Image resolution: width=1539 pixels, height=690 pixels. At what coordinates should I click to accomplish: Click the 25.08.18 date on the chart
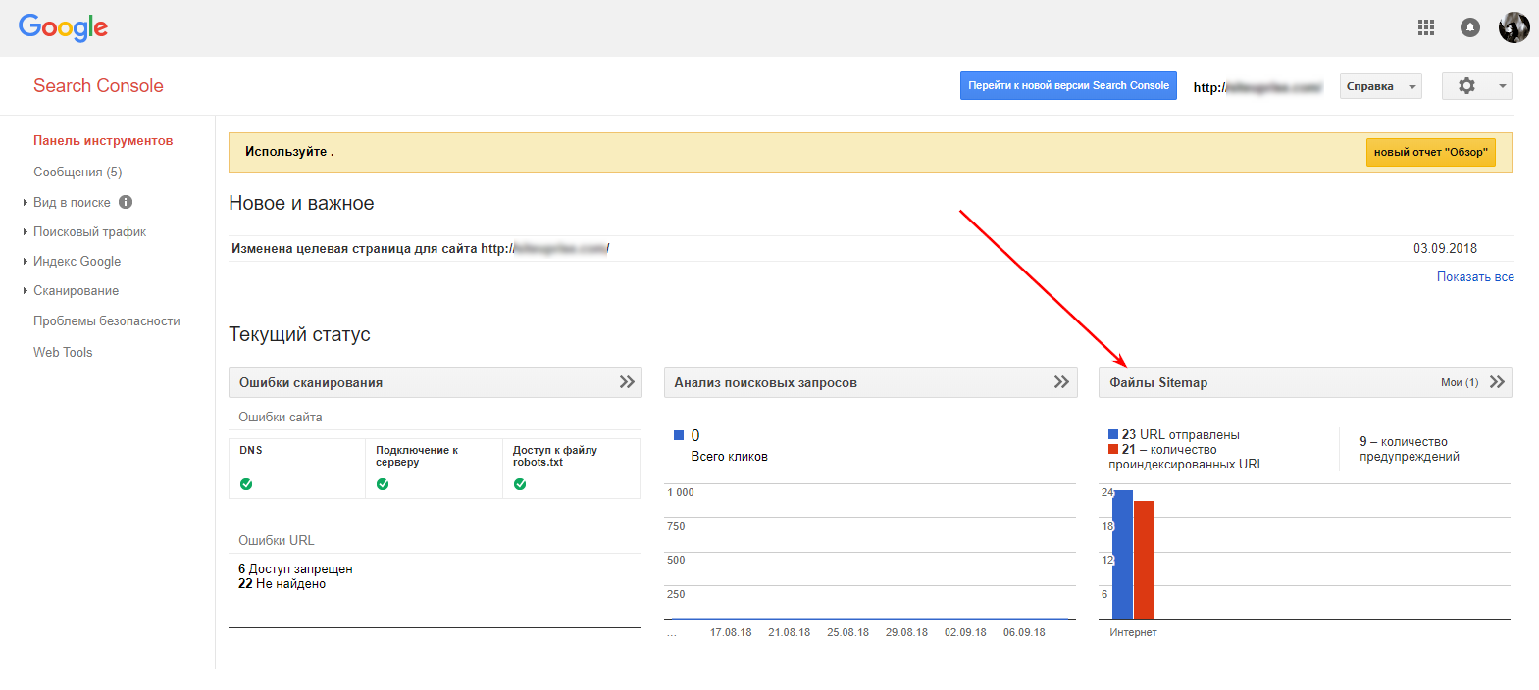pos(847,633)
